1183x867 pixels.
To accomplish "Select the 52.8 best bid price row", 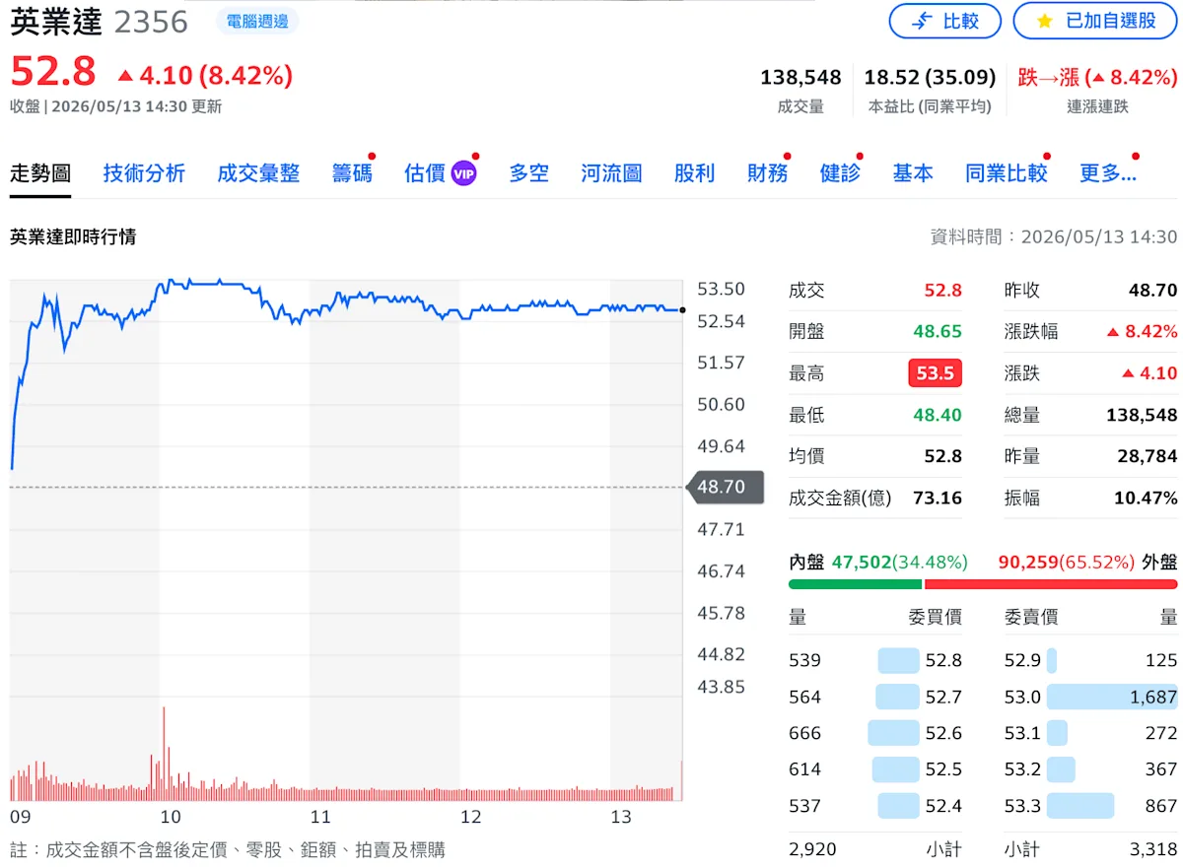I will point(875,660).
